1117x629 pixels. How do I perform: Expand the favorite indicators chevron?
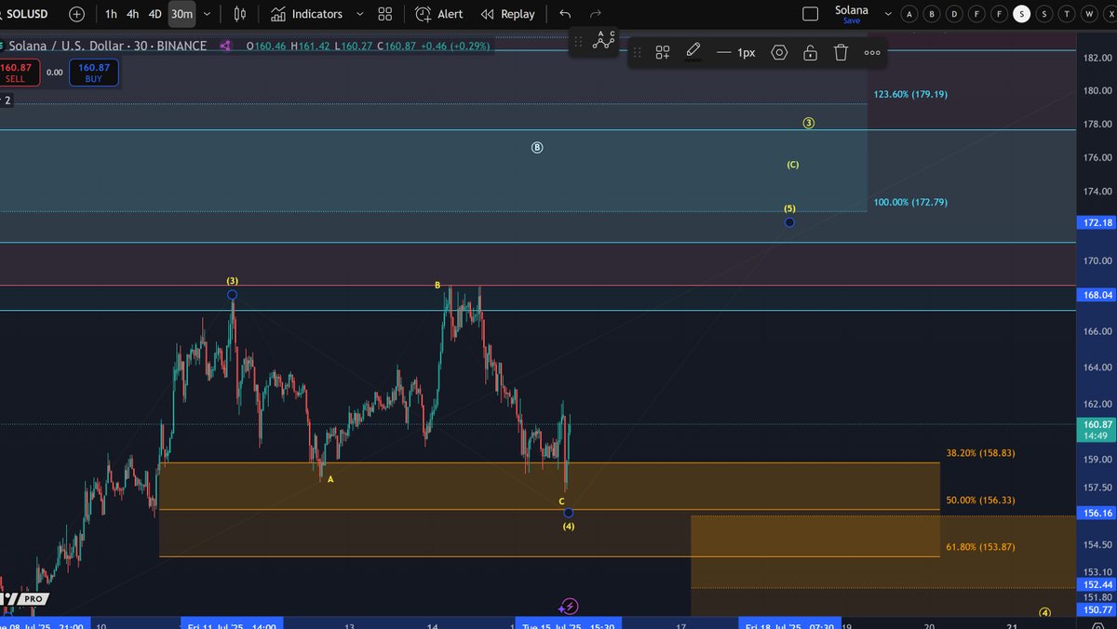[x=359, y=14]
